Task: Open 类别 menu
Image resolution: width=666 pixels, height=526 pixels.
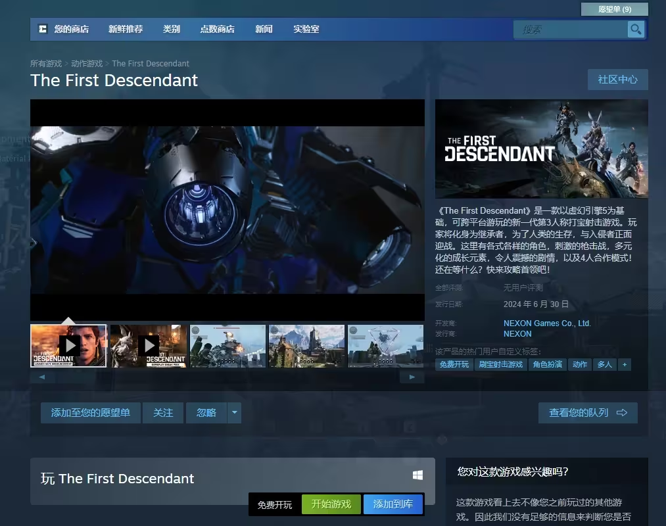Action: click(x=172, y=29)
